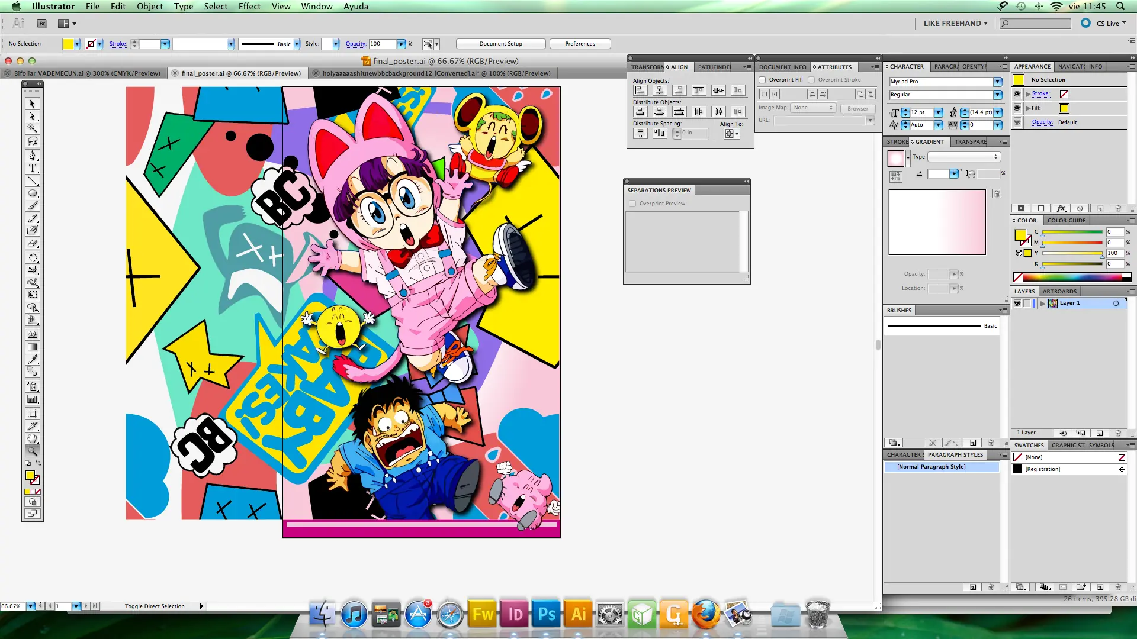Enable the Overprint Fill checkbox
This screenshot has height=639, width=1137.
[x=763, y=80]
